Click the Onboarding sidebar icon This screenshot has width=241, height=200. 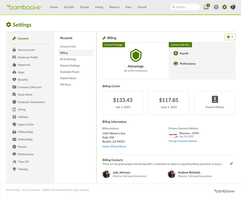click(x=14, y=139)
